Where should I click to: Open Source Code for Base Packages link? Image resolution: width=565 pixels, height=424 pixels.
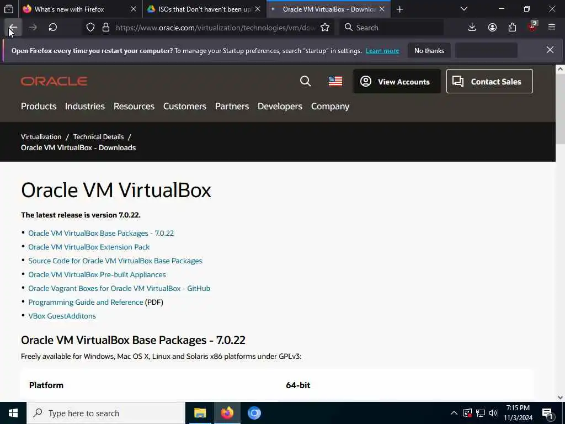115,261
